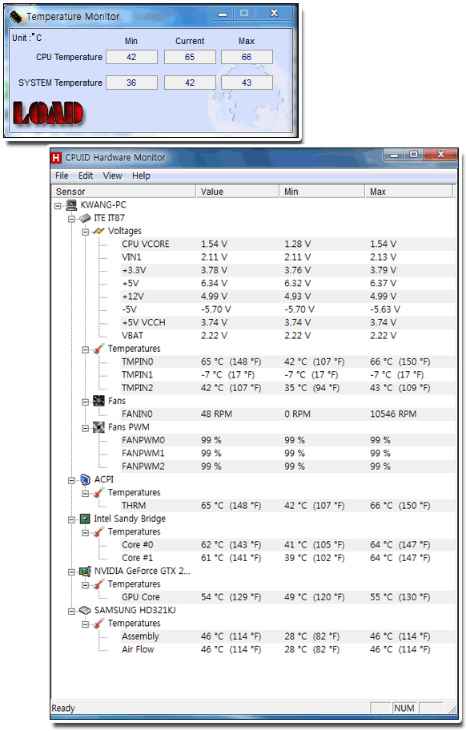Click the ACPI node icon
The width and height of the screenshot is (466, 731).
point(85,479)
